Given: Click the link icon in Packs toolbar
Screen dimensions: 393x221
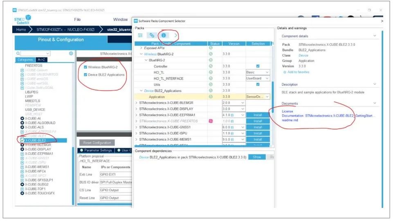Looking at the screenshot, I should (152, 35).
